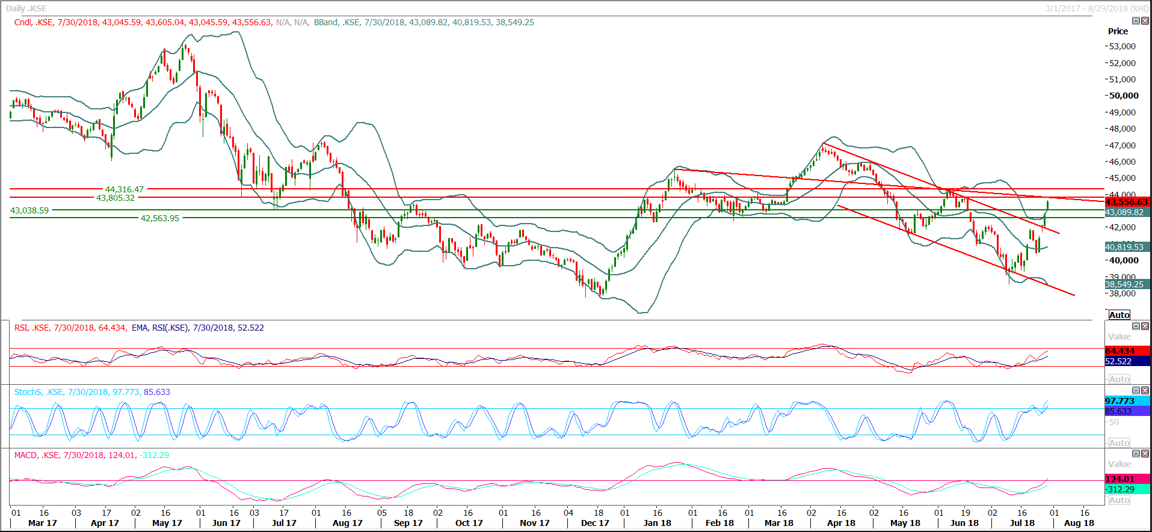Toggle Auto scale in the RSI pane
The image size is (1152, 532).
[1119, 379]
